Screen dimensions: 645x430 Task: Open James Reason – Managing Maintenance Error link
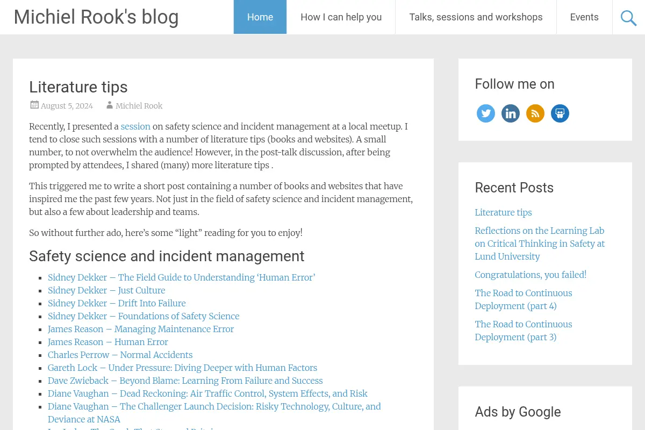(141, 329)
